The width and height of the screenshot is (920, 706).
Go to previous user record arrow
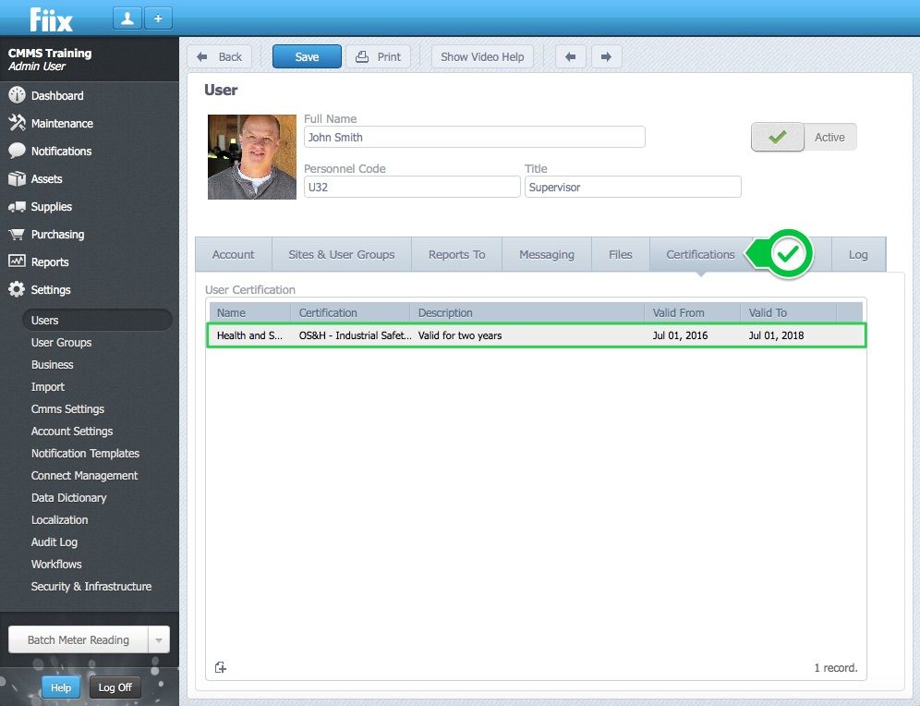tap(570, 57)
